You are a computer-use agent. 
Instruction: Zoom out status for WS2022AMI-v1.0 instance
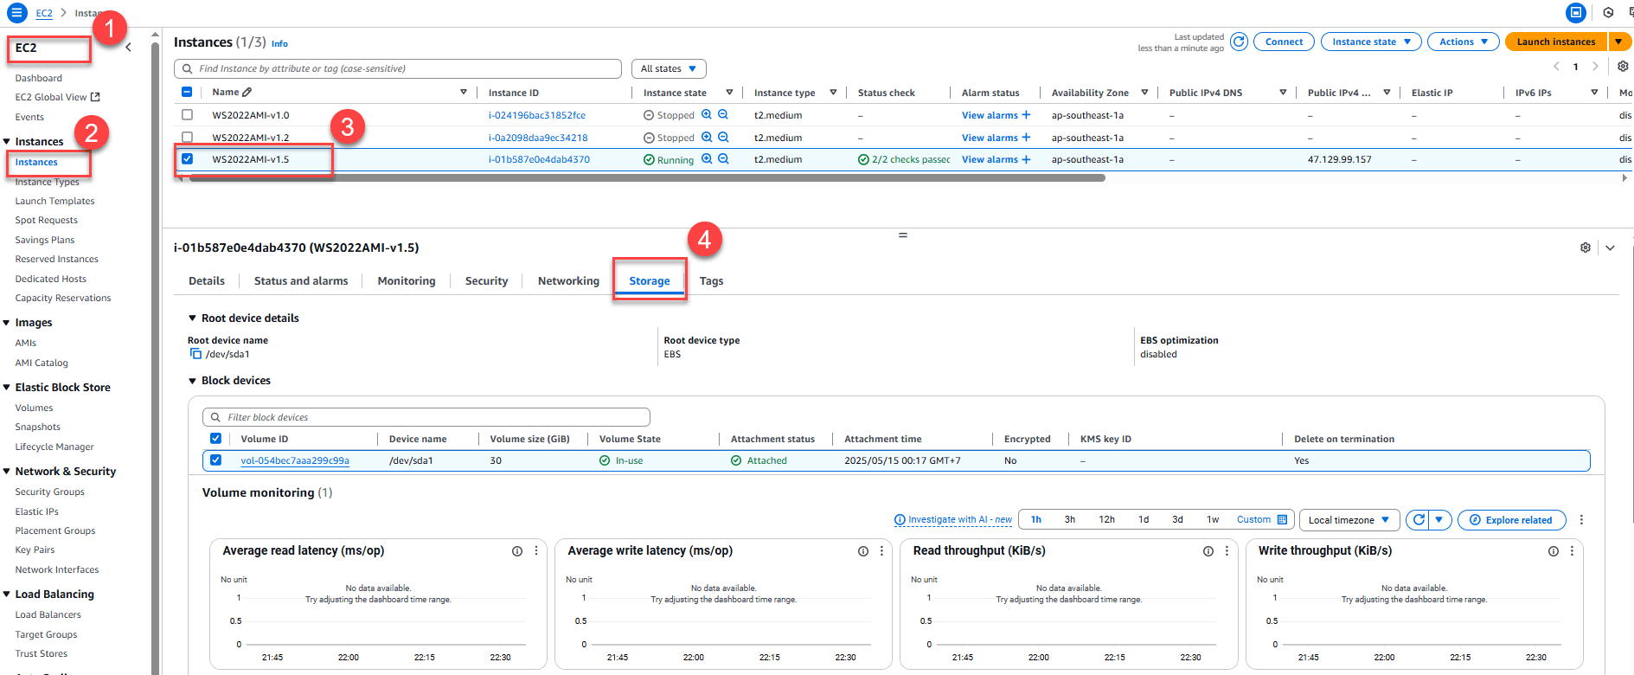723,114
